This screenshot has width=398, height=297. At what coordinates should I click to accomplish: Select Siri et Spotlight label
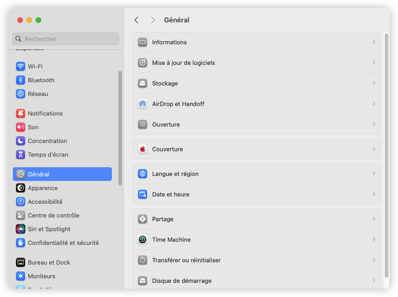click(49, 229)
